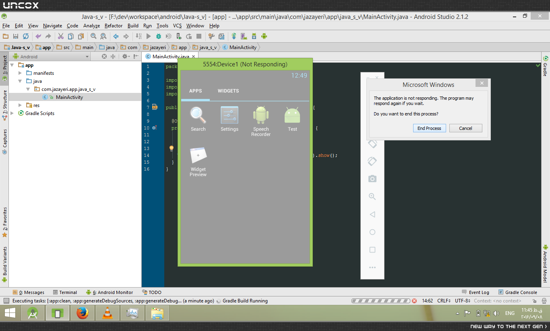Click Scroll from Source target icon

point(104,57)
